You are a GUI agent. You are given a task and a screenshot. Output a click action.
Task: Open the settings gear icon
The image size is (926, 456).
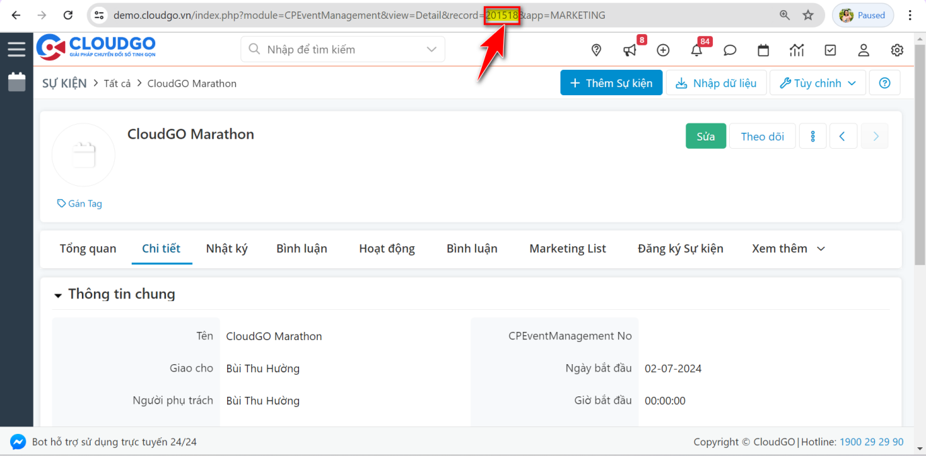pyautogui.click(x=897, y=50)
